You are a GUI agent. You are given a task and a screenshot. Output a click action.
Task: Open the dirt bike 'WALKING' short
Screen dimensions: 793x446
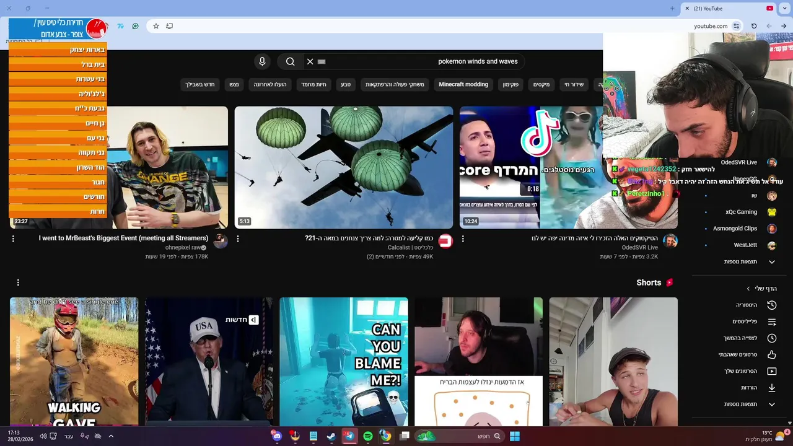pos(74,362)
